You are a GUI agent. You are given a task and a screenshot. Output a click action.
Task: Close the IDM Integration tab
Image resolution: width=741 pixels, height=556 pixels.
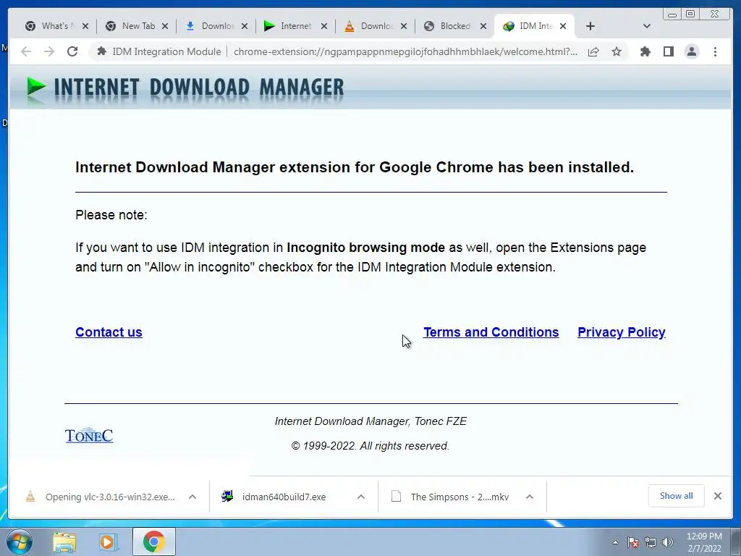pos(563,27)
